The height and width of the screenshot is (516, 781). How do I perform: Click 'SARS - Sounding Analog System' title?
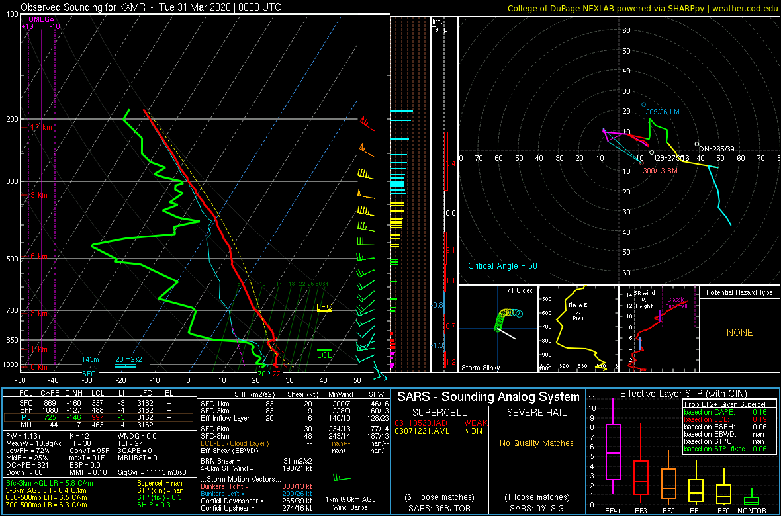pyautogui.click(x=488, y=397)
